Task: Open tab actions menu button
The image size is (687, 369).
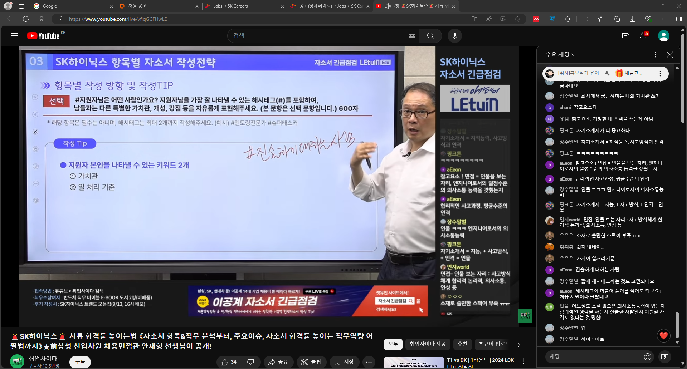Action: (x=21, y=6)
